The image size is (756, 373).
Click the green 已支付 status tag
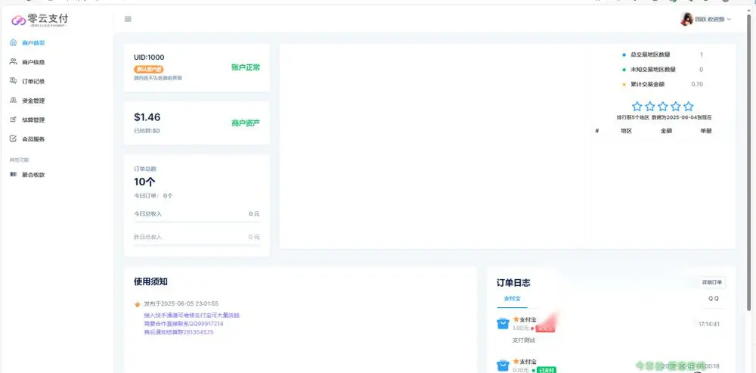[547, 370]
